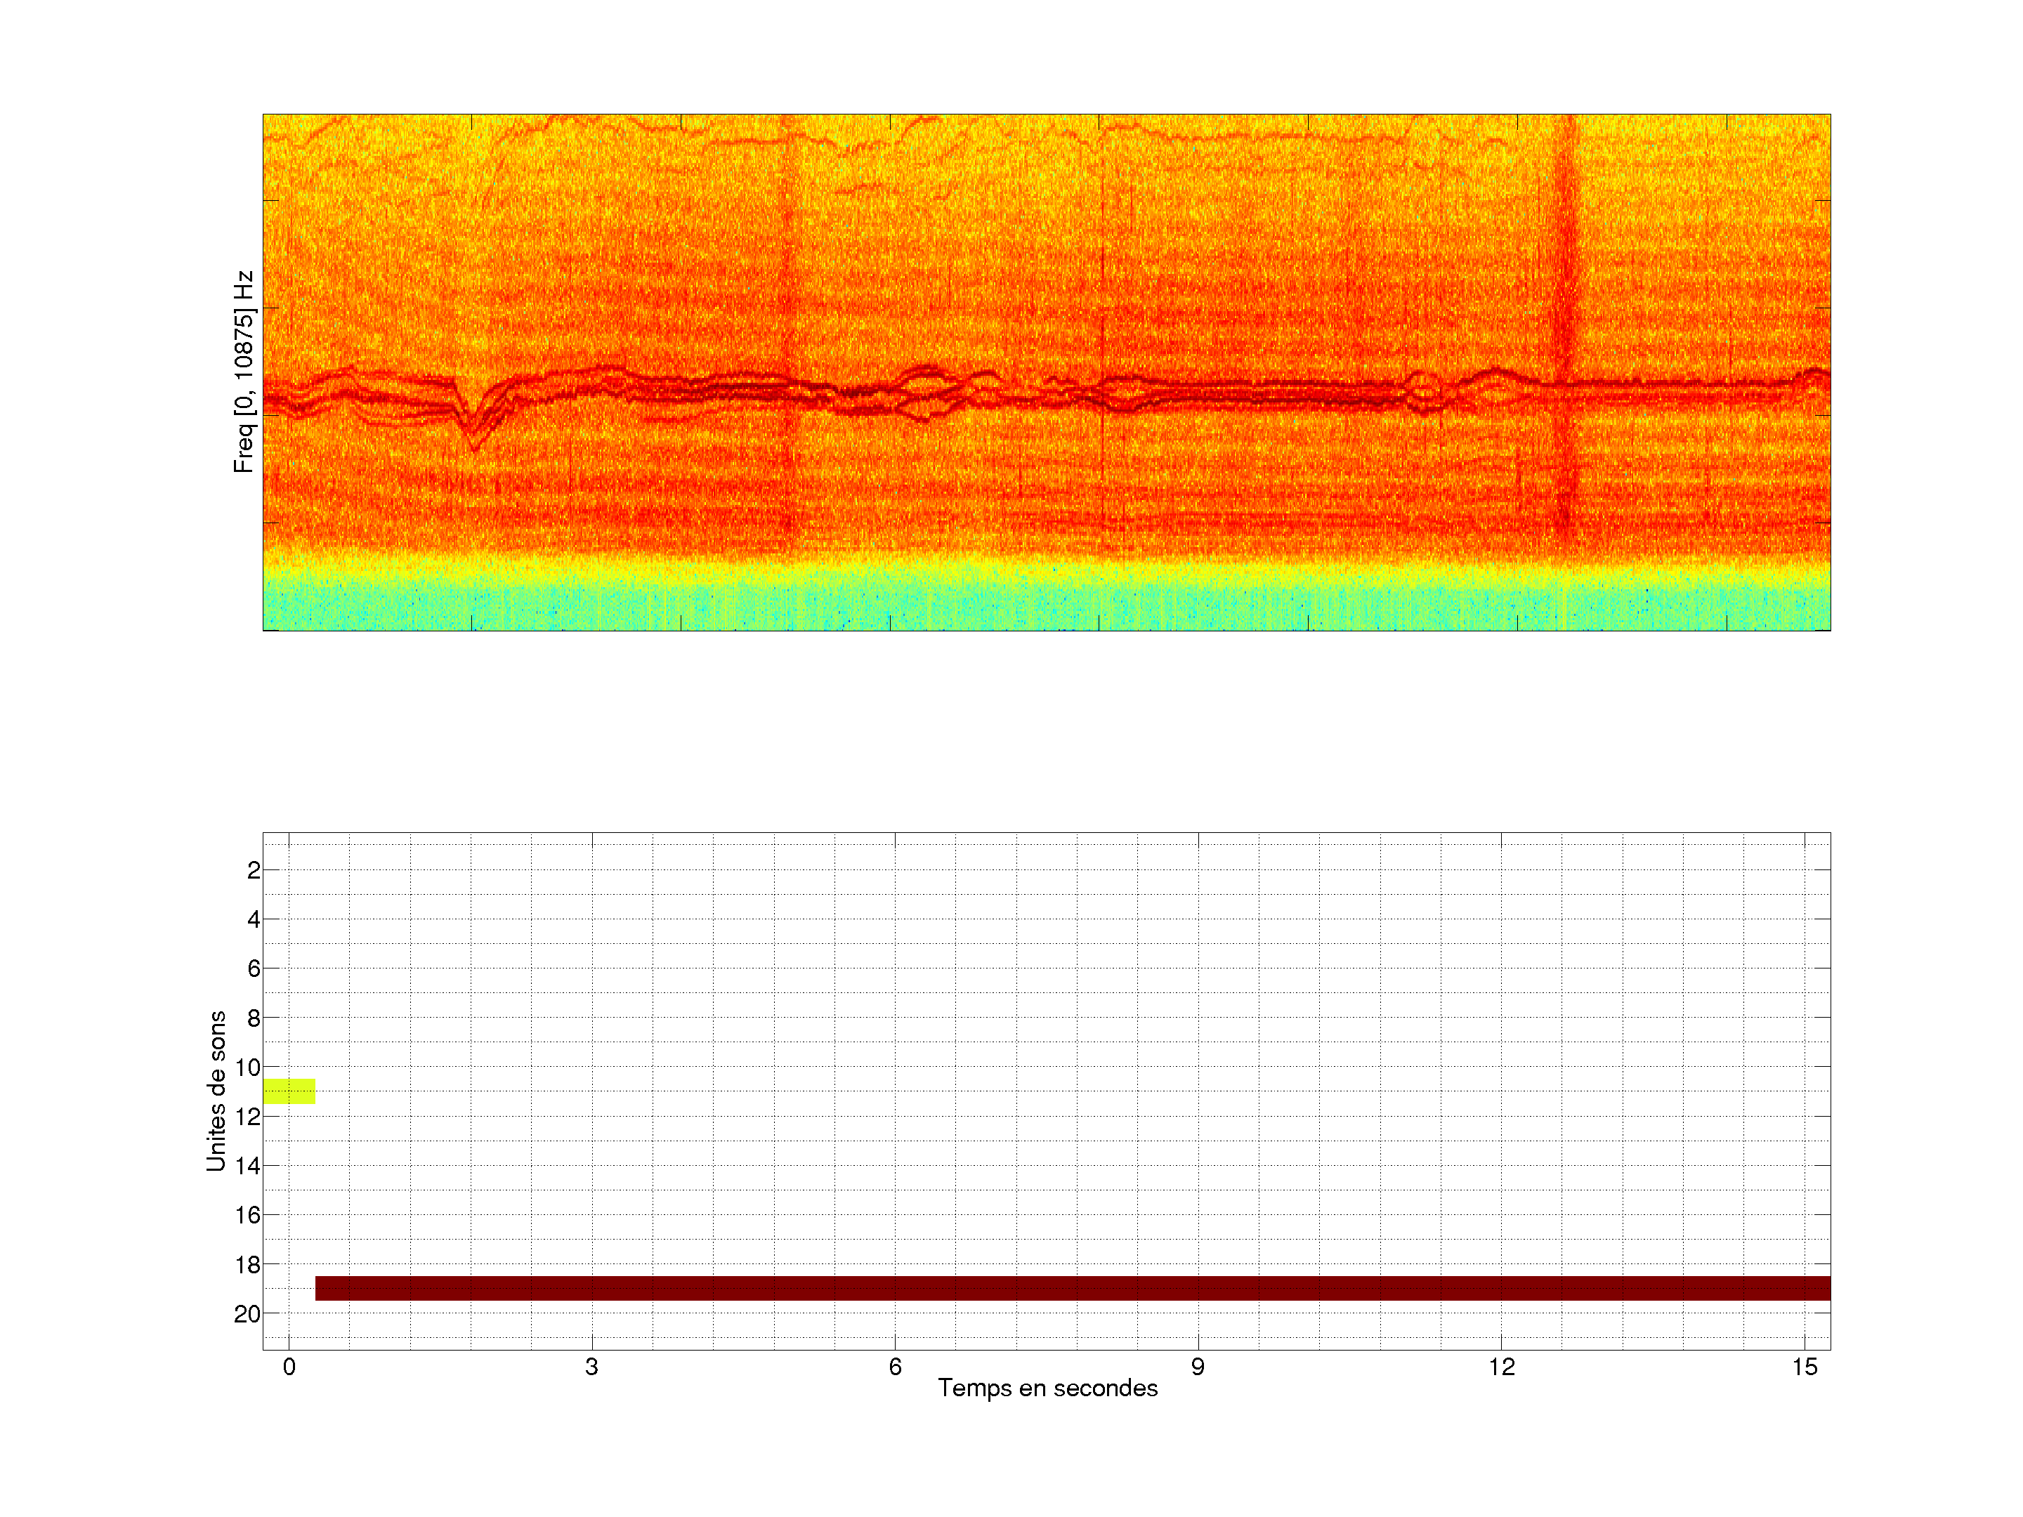Click the x-axis tick label 3
The width and height of the screenshot is (2023, 1517).
tap(591, 1367)
